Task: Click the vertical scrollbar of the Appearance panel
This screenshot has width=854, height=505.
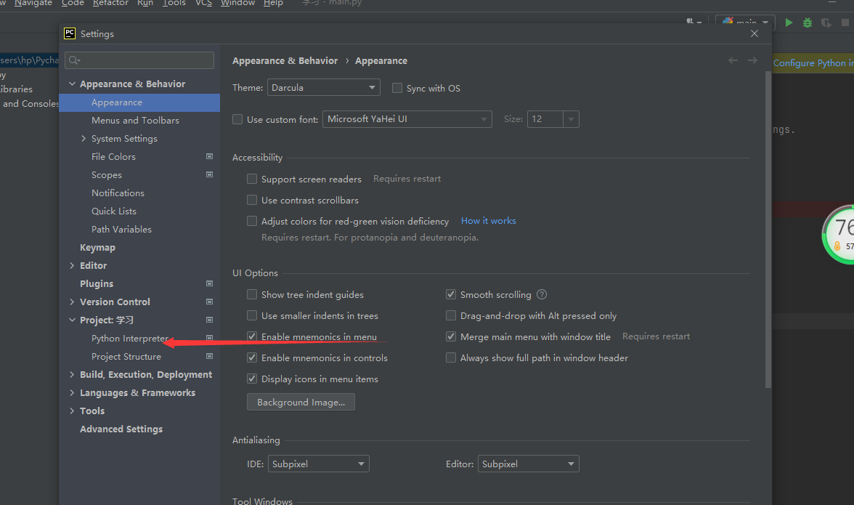Action: pyautogui.click(x=768, y=229)
